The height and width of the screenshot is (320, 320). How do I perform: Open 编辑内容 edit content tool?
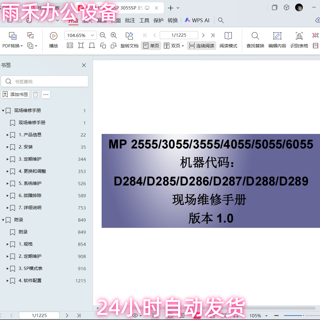pyautogui.click(x=277, y=40)
